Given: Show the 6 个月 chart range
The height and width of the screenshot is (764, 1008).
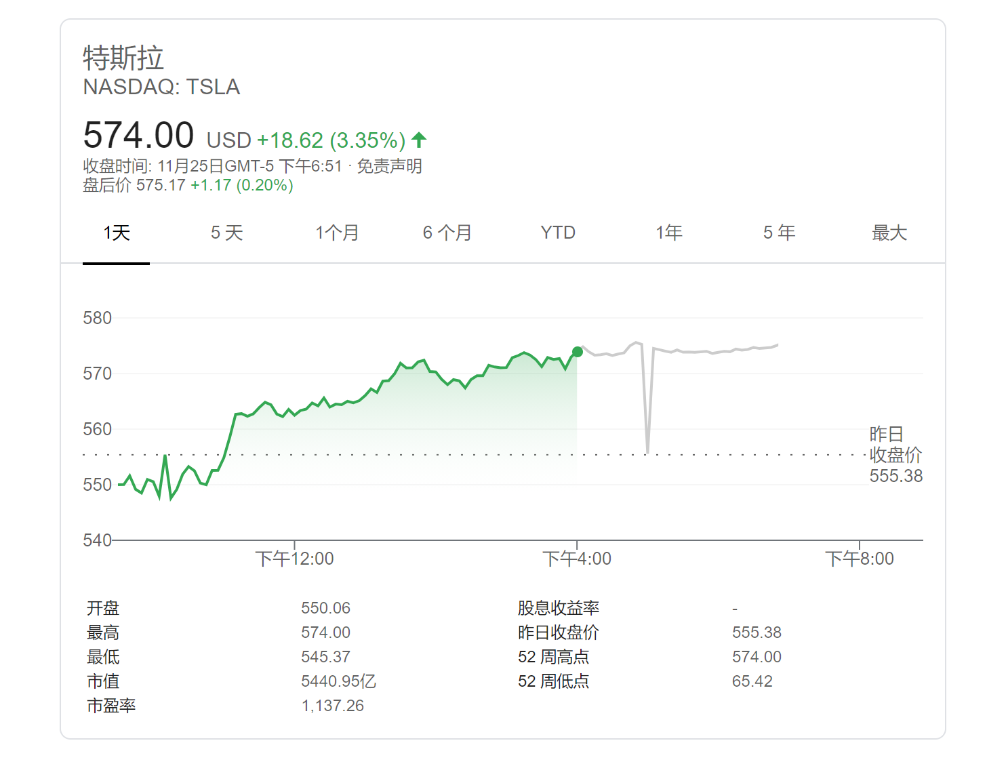Looking at the screenshot, I should click(447, 233).
